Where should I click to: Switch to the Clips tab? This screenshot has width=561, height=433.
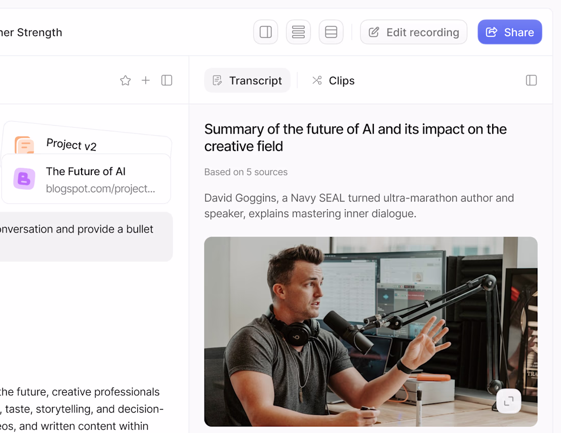(x=333, y=81)
